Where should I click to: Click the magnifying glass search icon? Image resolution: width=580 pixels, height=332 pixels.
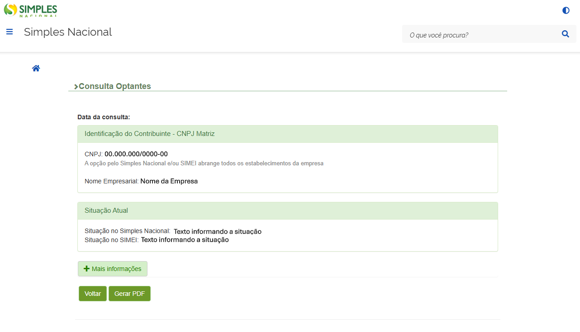[x=565, y=34]
